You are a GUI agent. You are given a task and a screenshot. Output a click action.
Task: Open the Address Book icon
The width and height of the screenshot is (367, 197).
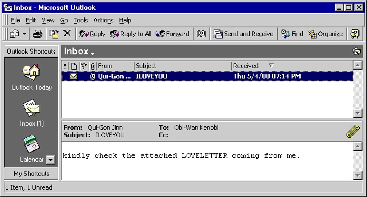201,34
